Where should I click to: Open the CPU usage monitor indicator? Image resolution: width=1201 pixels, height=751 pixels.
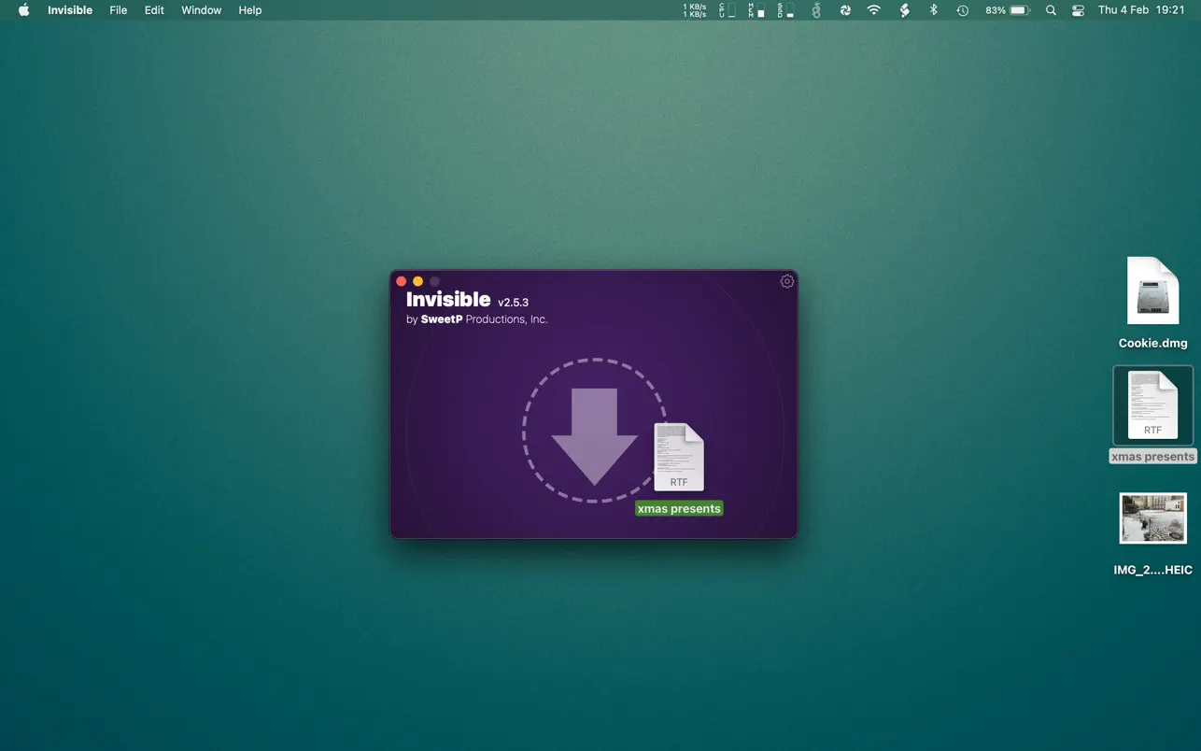point(727,10)
